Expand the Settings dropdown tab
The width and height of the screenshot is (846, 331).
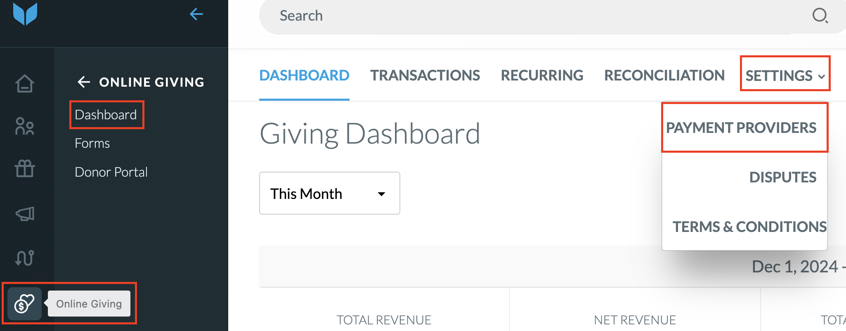[785, 76]
